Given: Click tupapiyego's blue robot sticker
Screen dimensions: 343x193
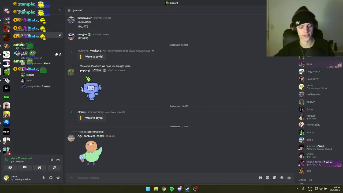Looking at the screenshot, I should [91, 89].
